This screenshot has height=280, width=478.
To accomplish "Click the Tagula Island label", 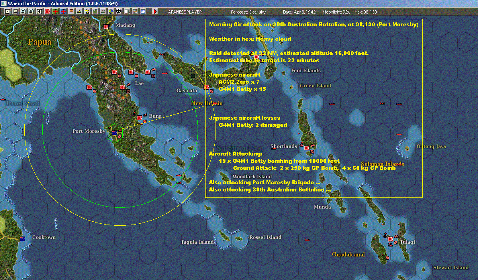I will click(x=197, y=242).
